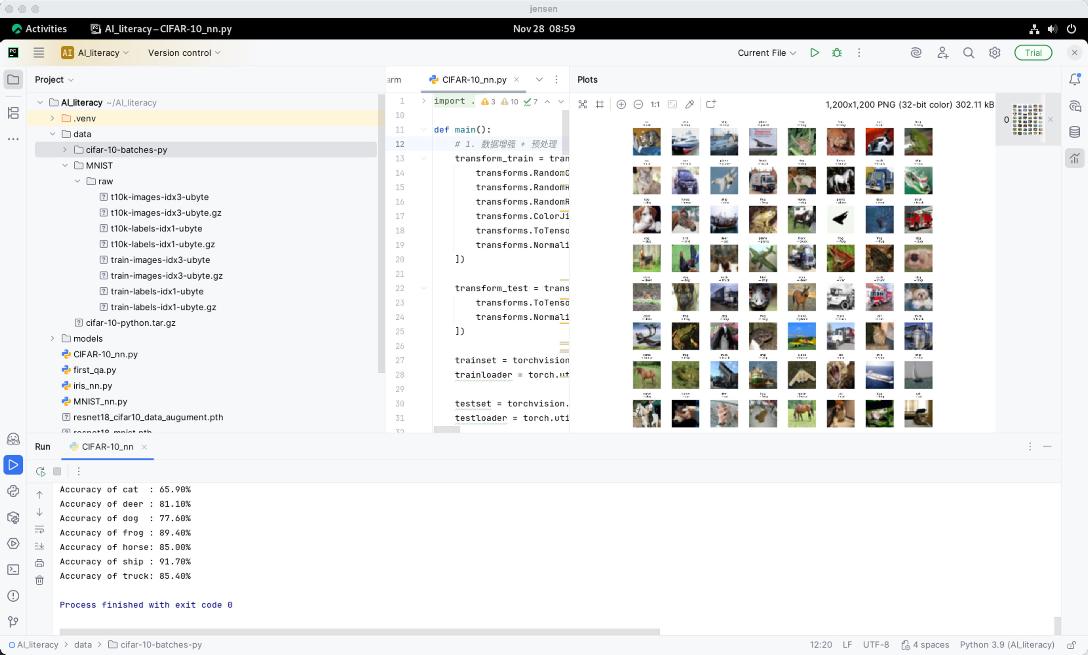
Task: Click the 12:20 caret position widget
Action: tap(820, 645)
